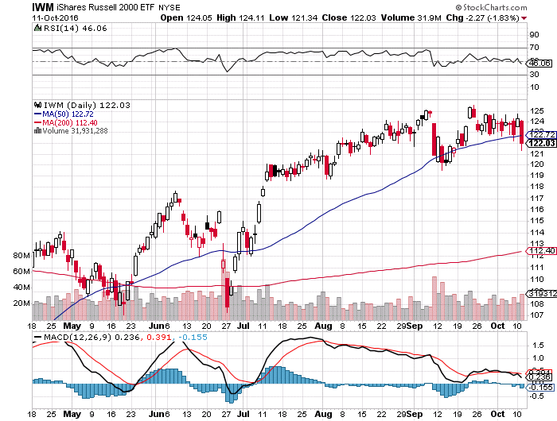
Task: Click the 60M volume axis label
Action: (21, 272)
